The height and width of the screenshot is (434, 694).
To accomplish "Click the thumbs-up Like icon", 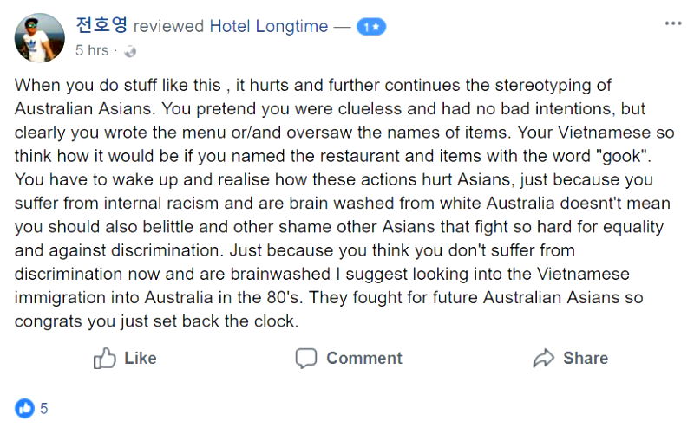I will tap(105, 358).
